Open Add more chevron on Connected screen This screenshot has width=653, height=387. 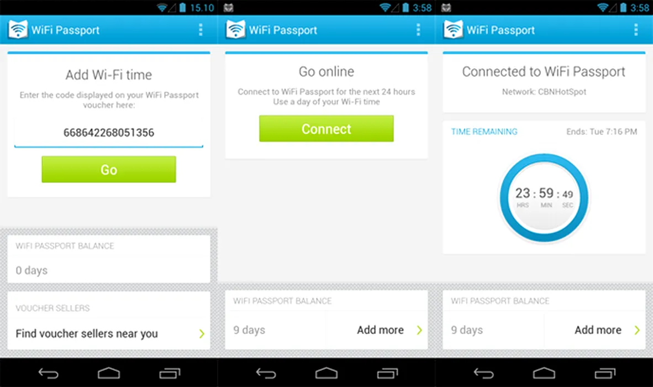[x=637, y=330]
